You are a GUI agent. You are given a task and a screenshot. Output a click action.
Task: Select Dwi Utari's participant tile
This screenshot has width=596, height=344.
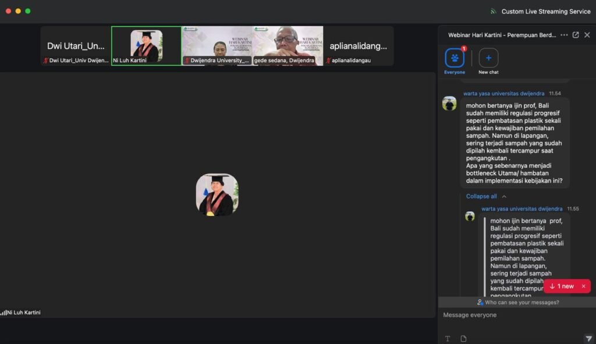(76, 45)
